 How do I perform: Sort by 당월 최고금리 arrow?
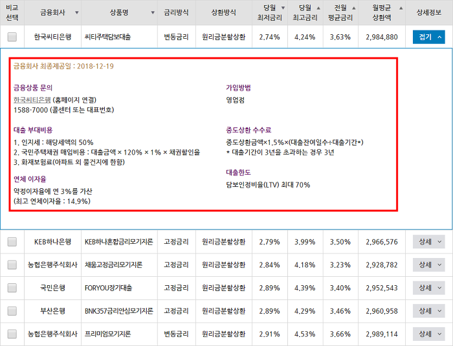click(x=318, y=8)
